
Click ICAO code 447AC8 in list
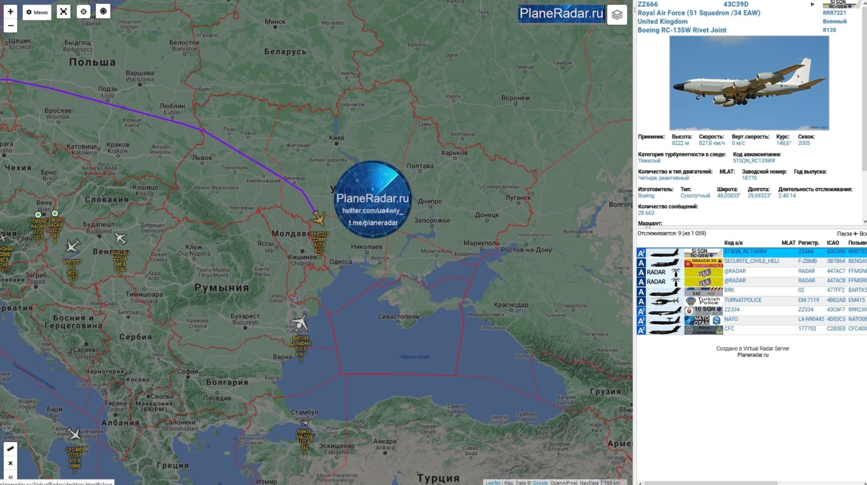click(x=836, y=281)
